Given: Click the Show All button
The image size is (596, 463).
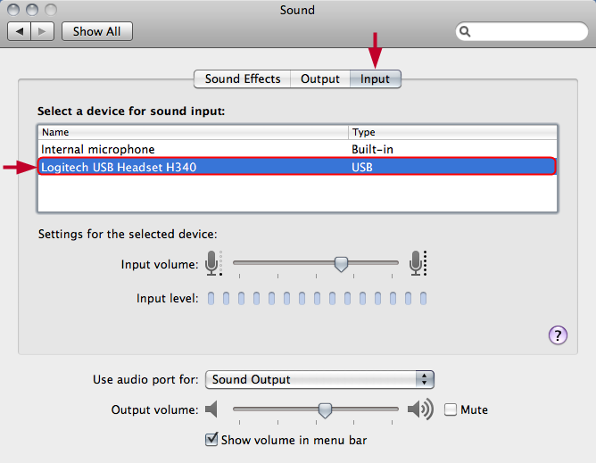Looking at the screenshot, I should click(x=97, y=31).
